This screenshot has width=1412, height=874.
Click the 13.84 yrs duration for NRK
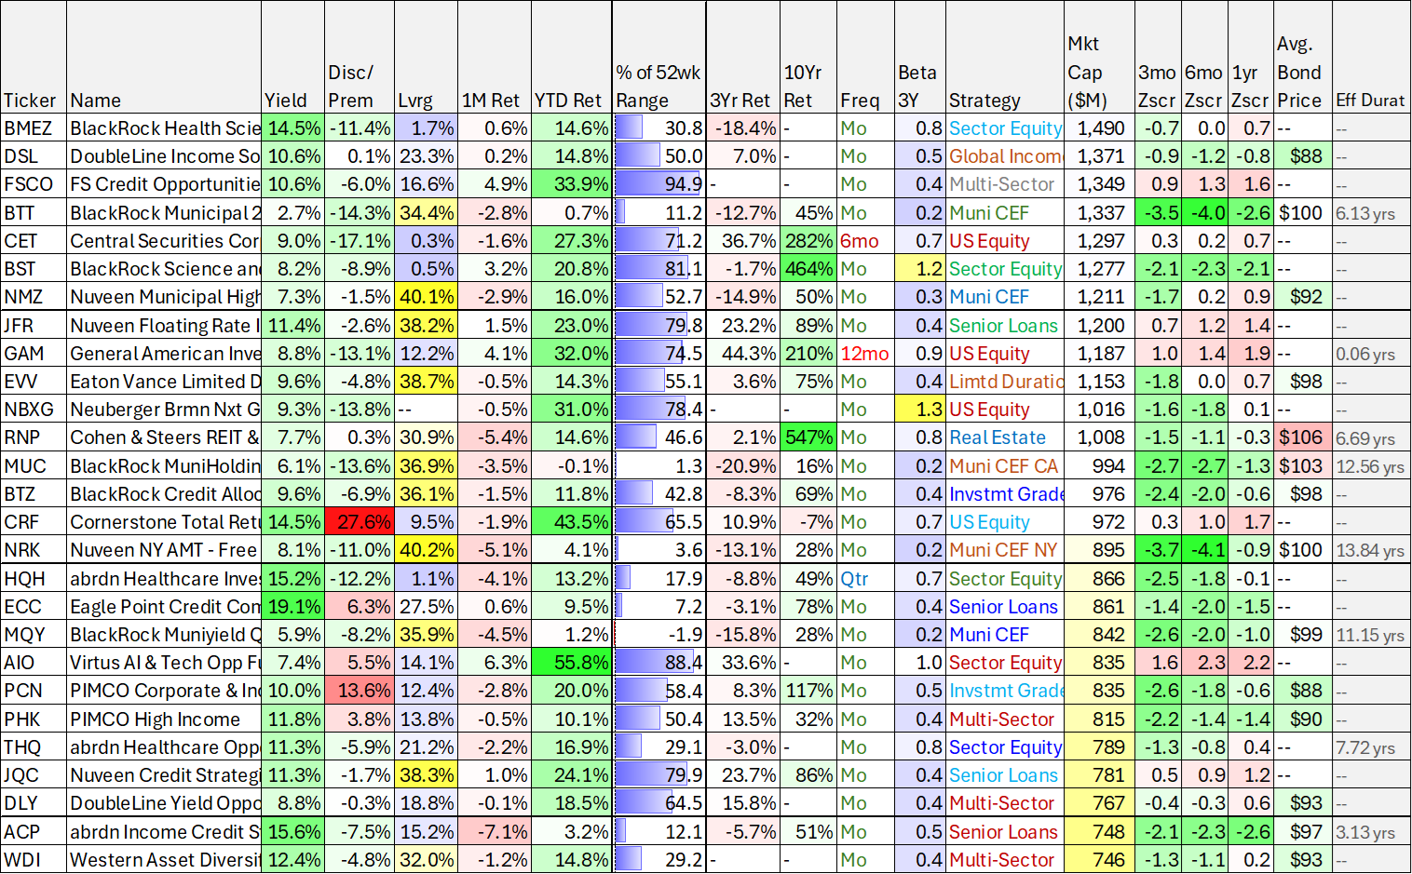(1371, 550)
